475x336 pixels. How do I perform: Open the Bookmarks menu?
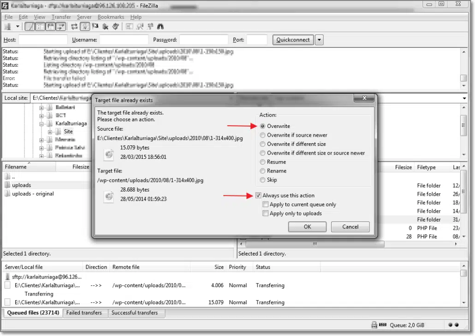click(111, 17)
